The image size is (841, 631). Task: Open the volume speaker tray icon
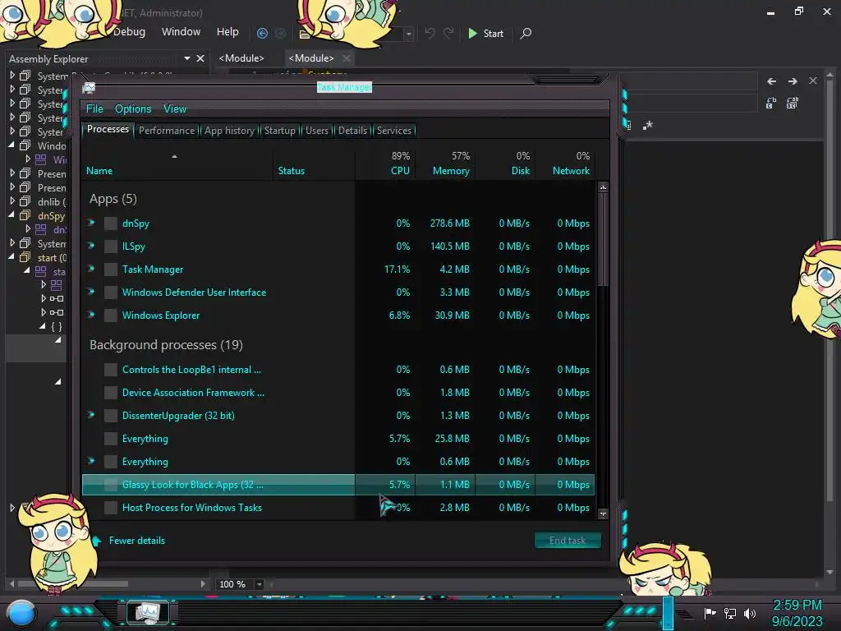click(x=750, y=613)
